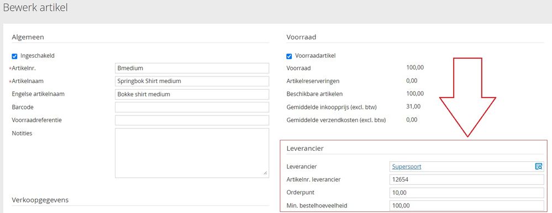552x213 pixels.
Task: Click the Bewerk artikel page title
Action: (x=35, y=8)
